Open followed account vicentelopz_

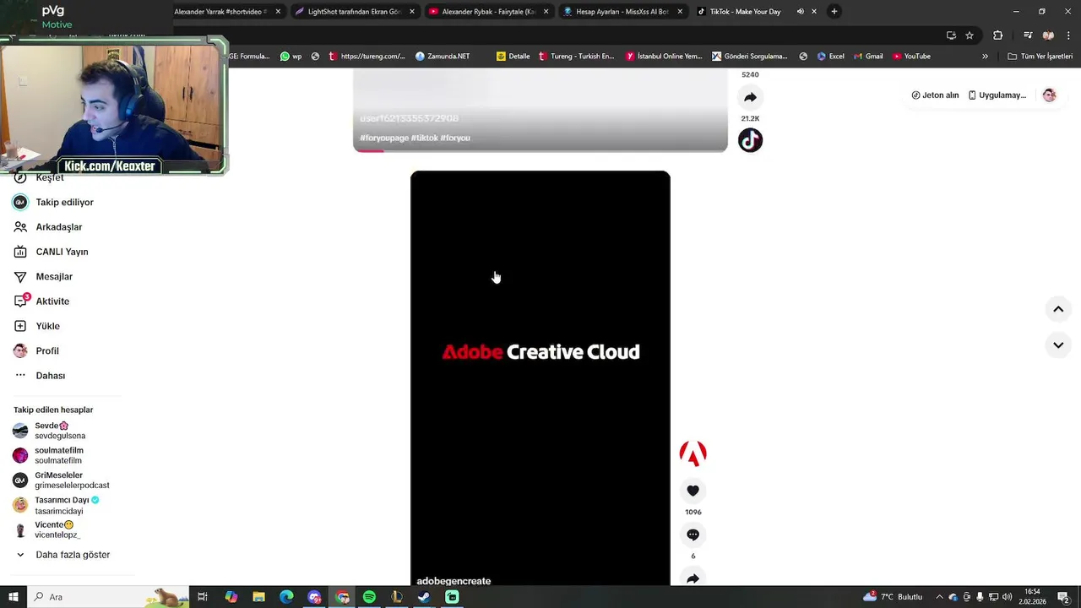[x=46, y=529]
